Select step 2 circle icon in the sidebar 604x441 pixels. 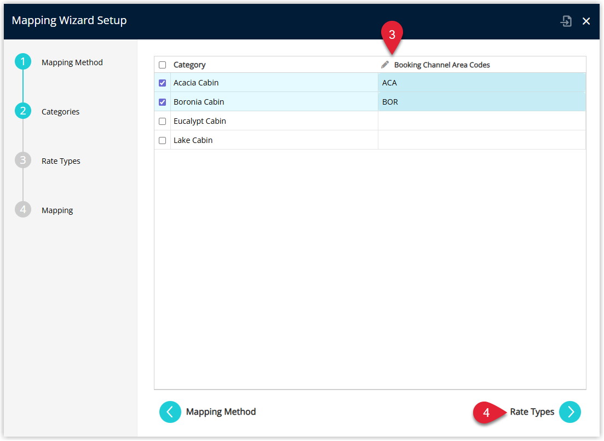coord(23,111)
